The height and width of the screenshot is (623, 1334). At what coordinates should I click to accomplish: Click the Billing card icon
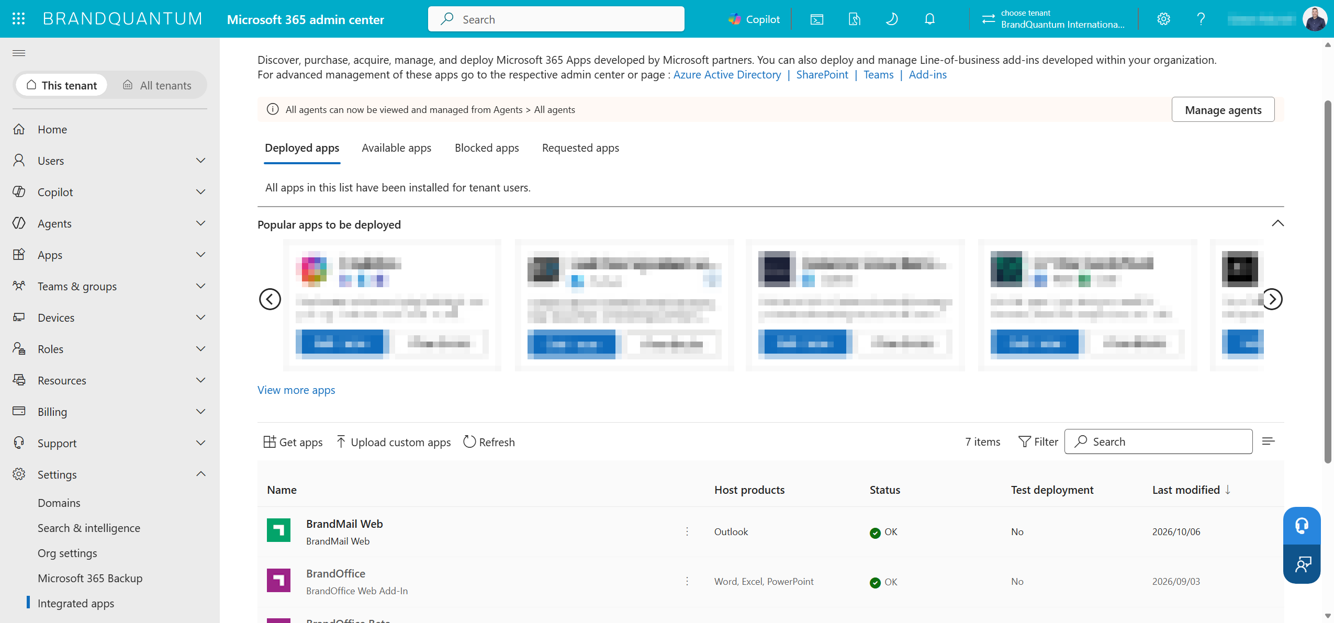click(19, 411)
